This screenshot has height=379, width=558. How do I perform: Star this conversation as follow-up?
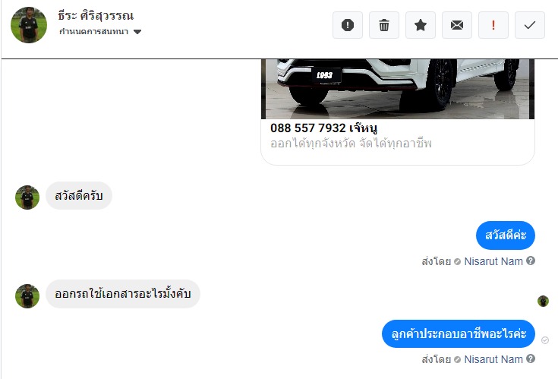(x=421, y=25)
